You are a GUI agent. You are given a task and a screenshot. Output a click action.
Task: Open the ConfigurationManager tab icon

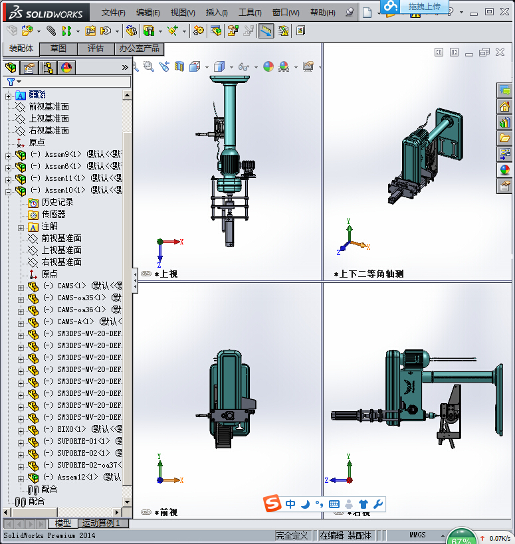tap(48, 68)
